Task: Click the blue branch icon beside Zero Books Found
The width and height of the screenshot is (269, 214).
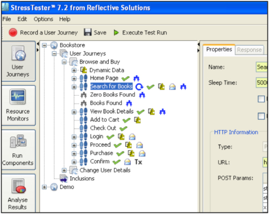Action: click(x=142, y=95)
